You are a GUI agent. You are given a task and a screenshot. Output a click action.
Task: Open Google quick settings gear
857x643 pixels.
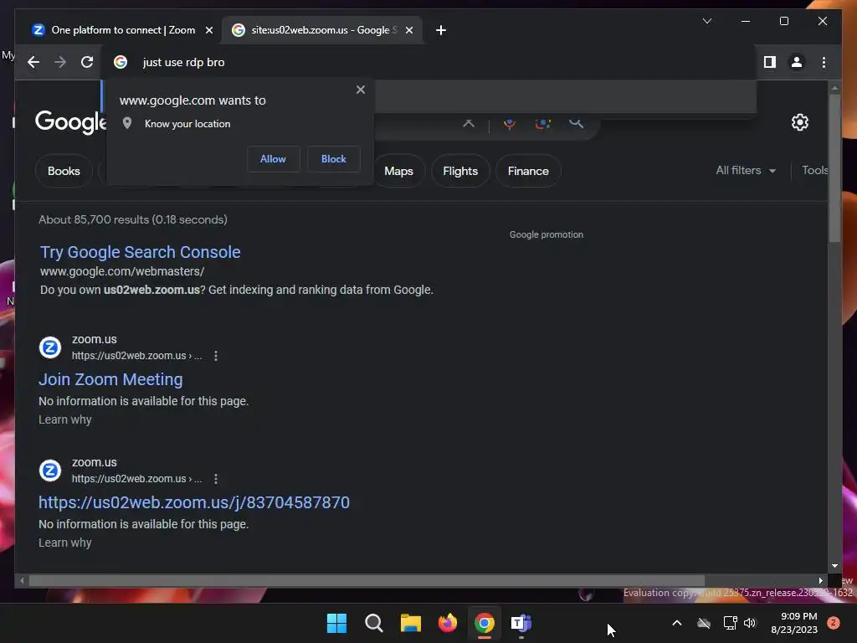tap(799, 122)
